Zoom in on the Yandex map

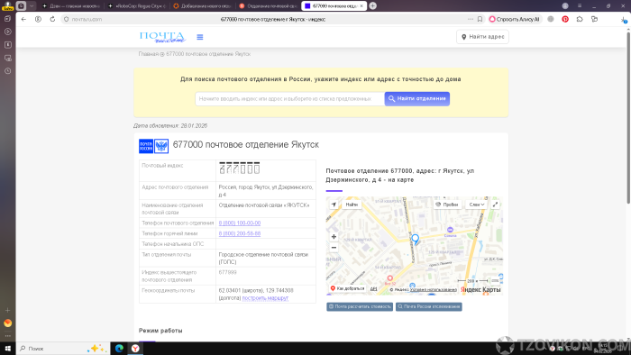click(334, 237)
